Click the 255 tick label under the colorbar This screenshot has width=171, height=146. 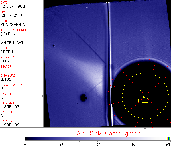pyautogui.click(x=168, y=145)
